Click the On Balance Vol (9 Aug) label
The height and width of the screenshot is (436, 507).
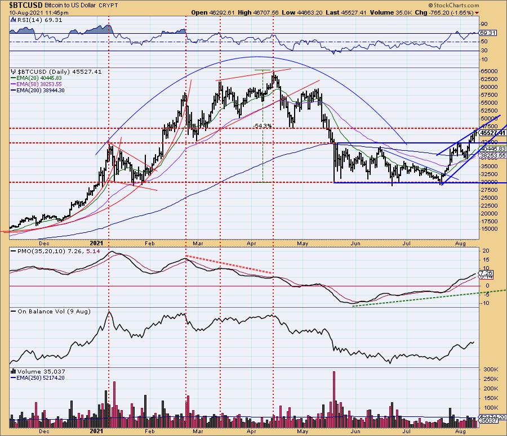tap(51, 311)
